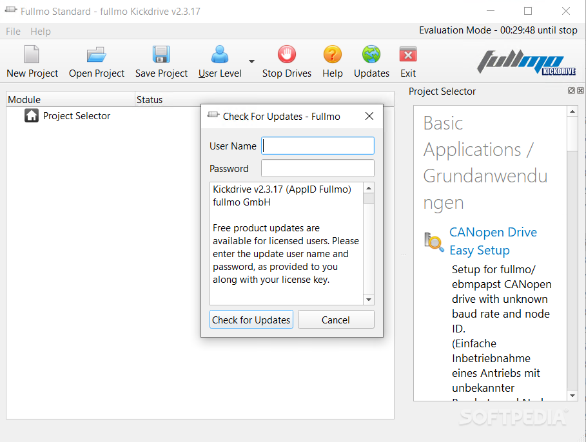Viewport: 586px width, 442px height.
Task: Click the fullmo Kickdrive logo
Action: [526, 62]
